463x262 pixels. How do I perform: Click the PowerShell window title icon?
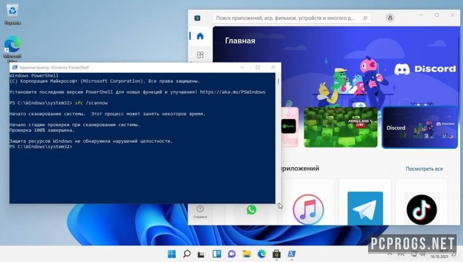[14, 67]
